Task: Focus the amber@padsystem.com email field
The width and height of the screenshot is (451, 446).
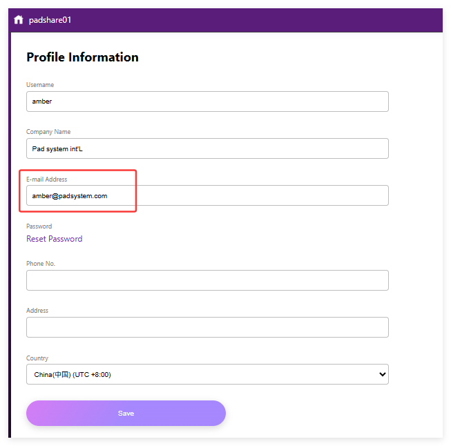Action: (207, 195)
